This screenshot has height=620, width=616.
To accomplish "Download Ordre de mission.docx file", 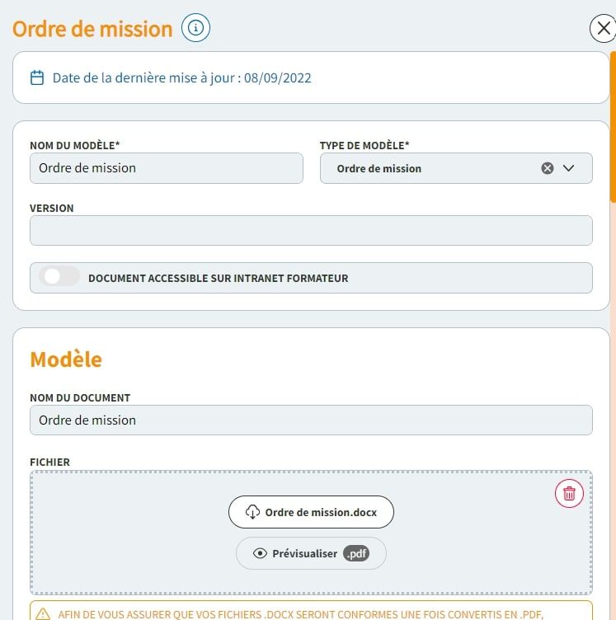I will tap(311, 512).
